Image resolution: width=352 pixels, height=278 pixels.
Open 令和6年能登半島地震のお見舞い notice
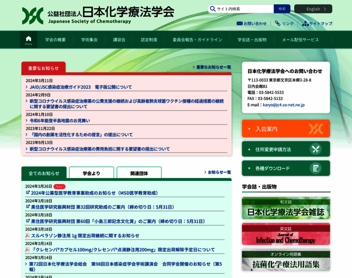60,120
